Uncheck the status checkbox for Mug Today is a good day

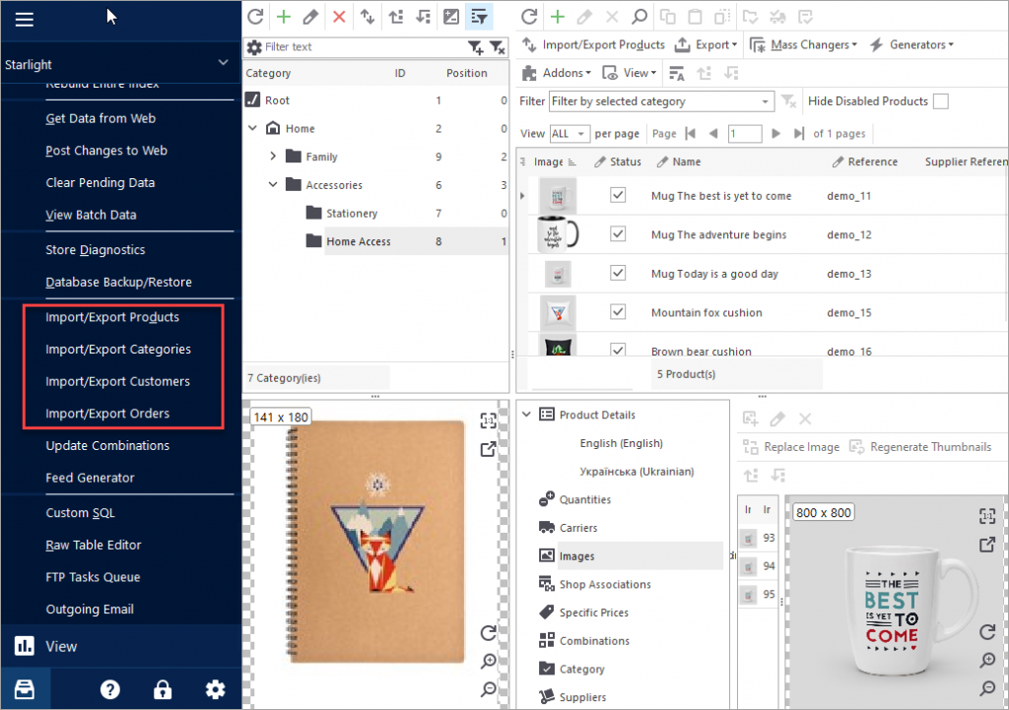point(618,273)
